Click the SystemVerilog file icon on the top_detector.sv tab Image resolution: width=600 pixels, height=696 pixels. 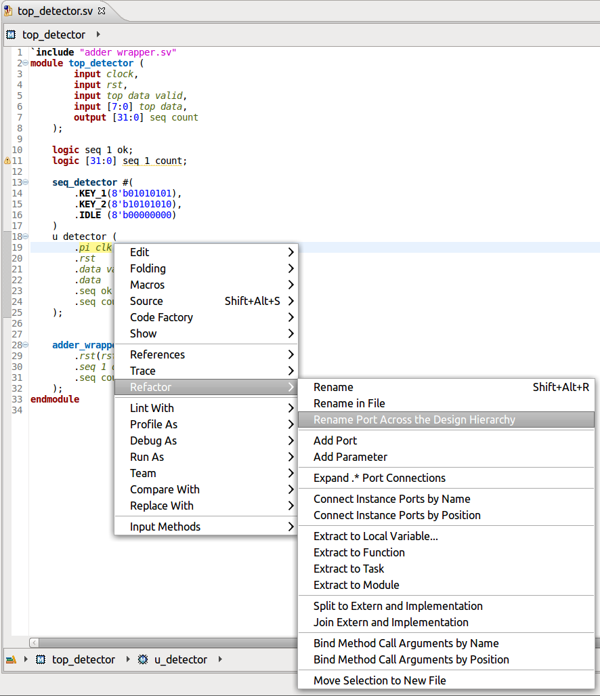point(9,10)
